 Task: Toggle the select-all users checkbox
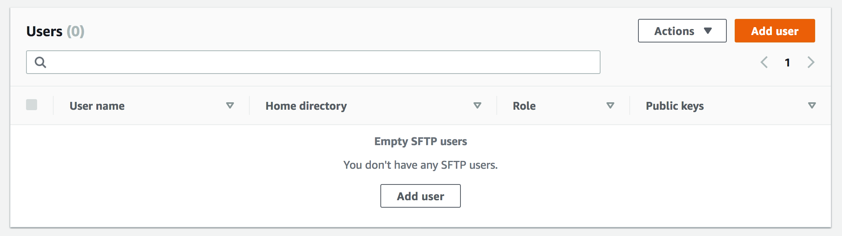click(x=32, y=105)
